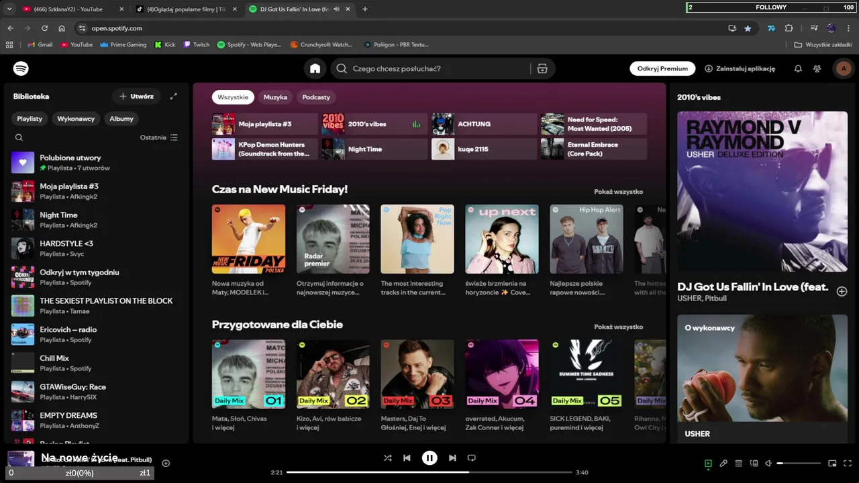This screenshot has height=483, width=859.
Task: Open Crunchyroll bookmark
Action: click(321, 45)
